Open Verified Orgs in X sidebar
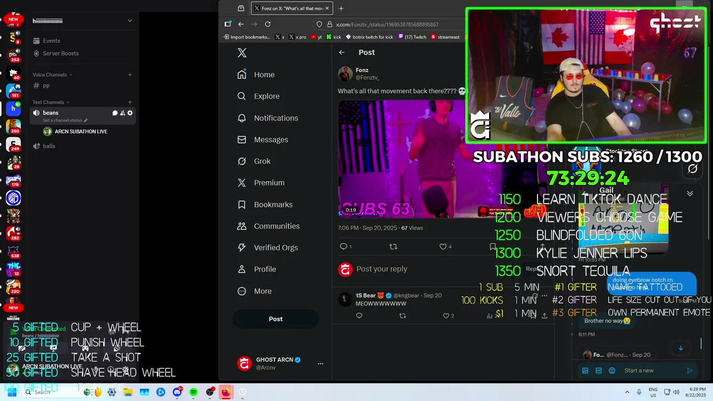Screen dimensions: 713x401 267,247
